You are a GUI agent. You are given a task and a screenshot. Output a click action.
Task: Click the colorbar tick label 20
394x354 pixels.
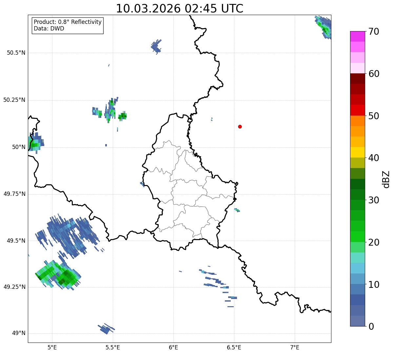pos(374,242)
